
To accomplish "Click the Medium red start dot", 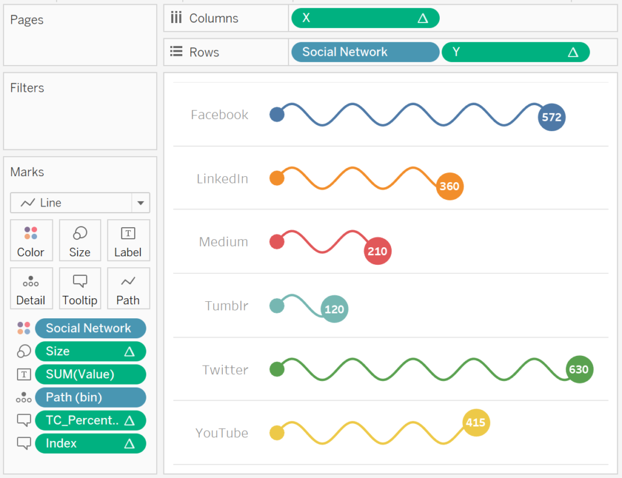I will pyautogui.click(x=277, y=242).
